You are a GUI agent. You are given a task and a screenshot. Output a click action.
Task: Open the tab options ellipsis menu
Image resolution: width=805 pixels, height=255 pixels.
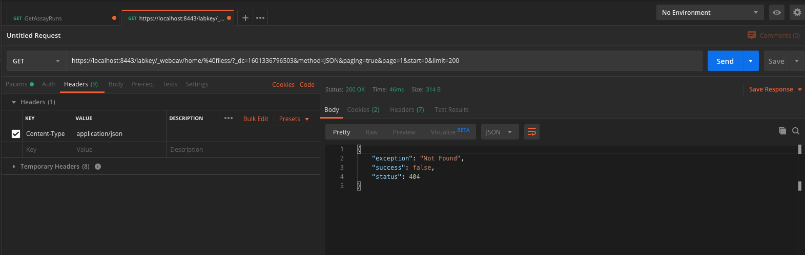260,18
